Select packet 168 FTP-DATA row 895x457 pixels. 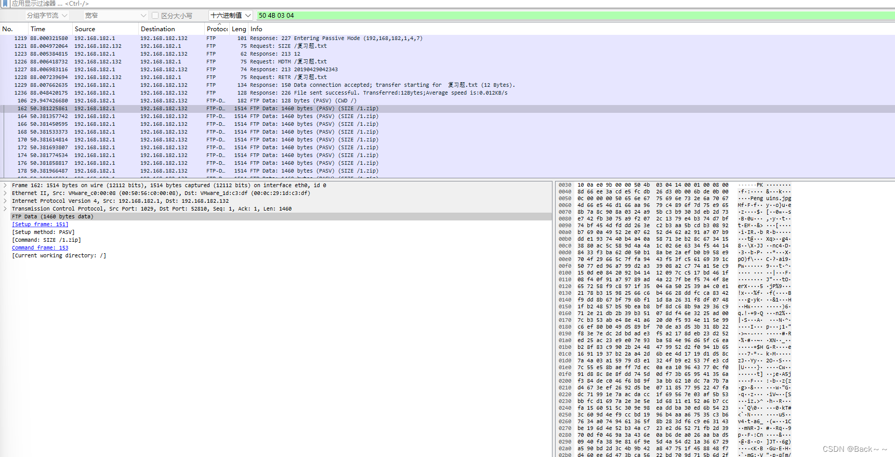coord(447,132)
